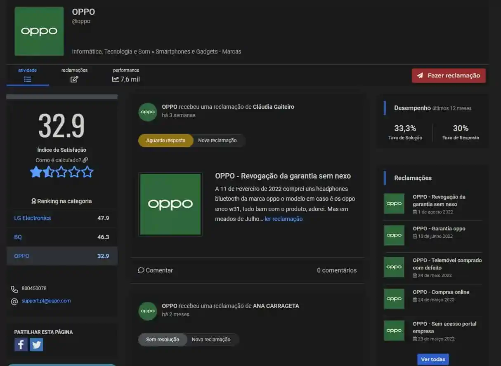The height and width of the screenshot is (366, 501).
Task: Open 'OPPO - Garantia oppo' complaint
Action: [439, 228]
